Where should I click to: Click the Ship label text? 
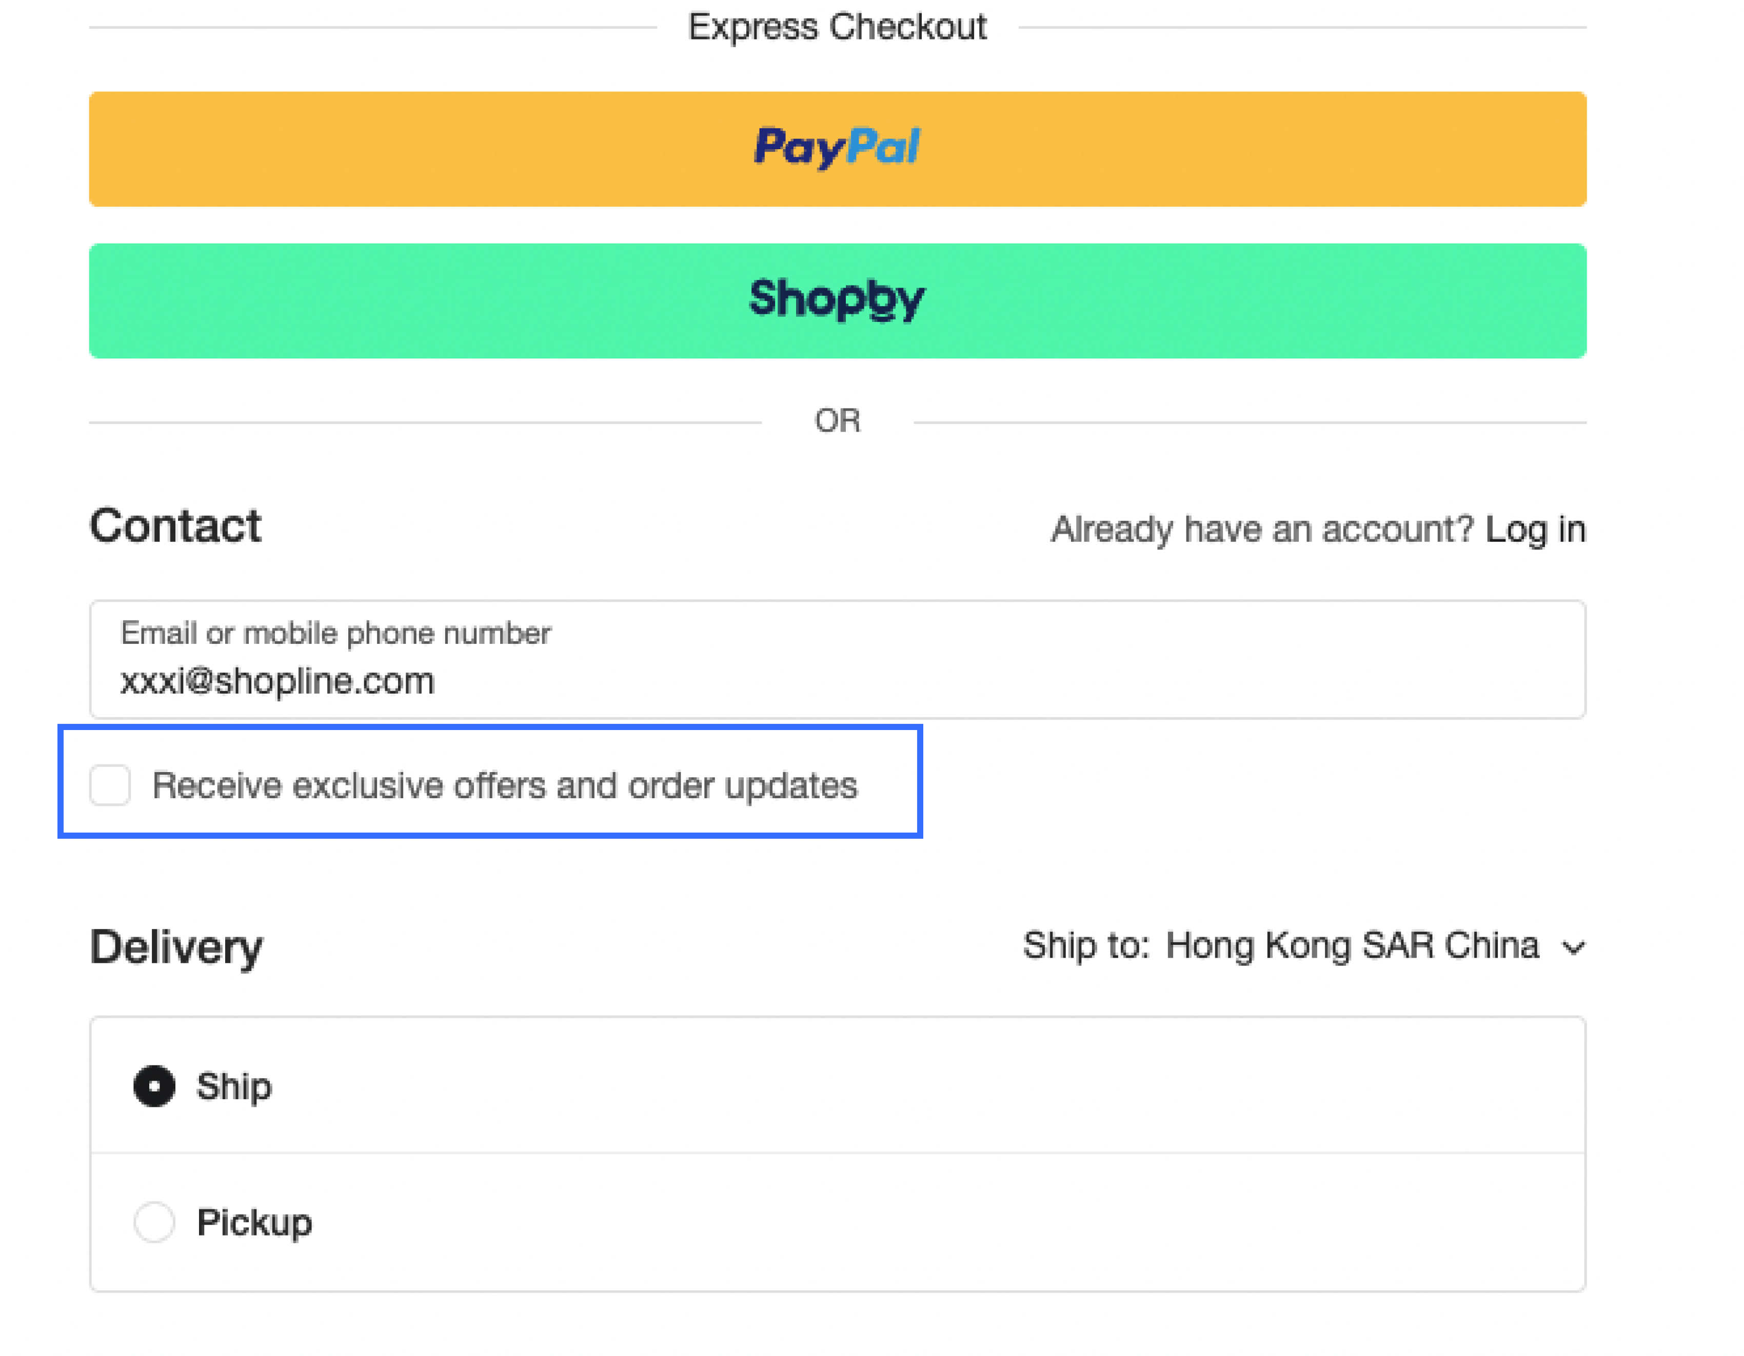point(234,1087)
